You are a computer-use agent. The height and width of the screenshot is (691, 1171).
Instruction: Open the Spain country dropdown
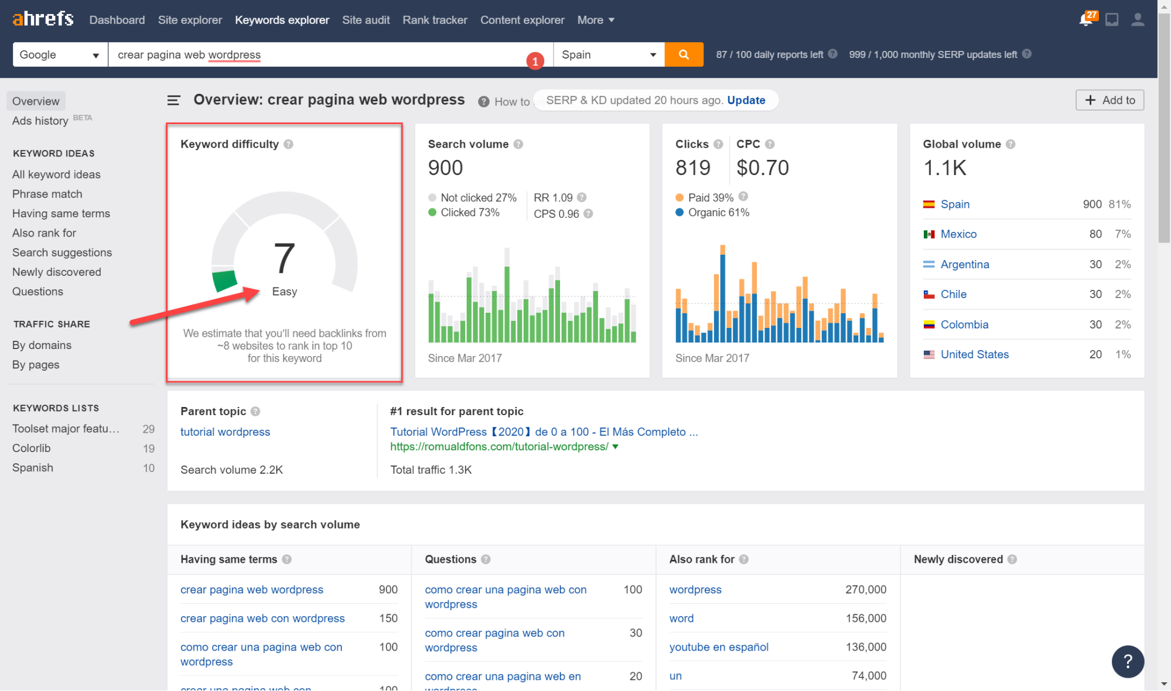[609, 54]
